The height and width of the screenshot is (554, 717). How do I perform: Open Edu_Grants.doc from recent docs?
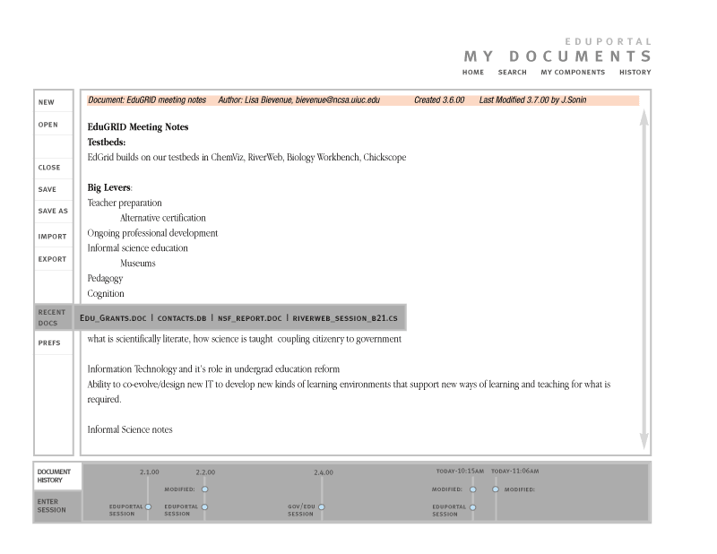click(113, 318)
